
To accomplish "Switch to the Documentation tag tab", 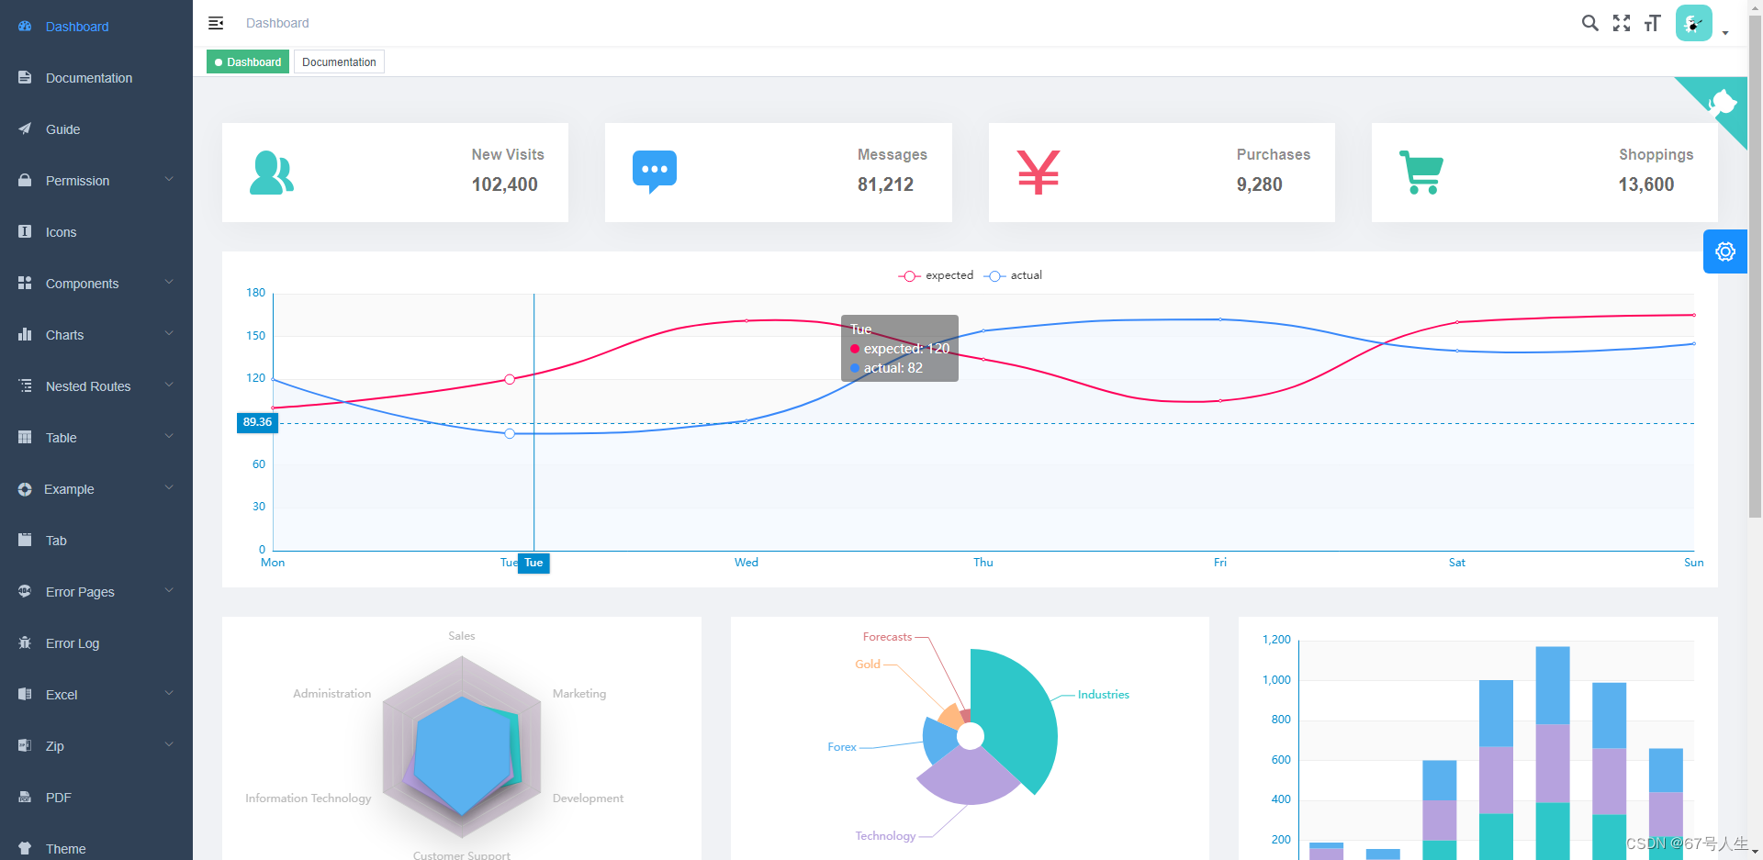I will pos(339,62).
